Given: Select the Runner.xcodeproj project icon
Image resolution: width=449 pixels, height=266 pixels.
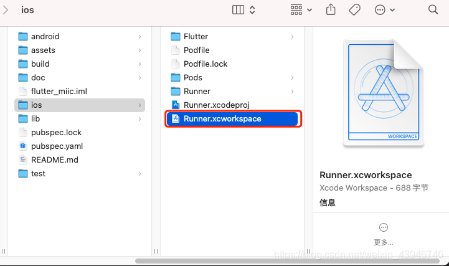Looking at the screenshot, I should click(176, 105).
